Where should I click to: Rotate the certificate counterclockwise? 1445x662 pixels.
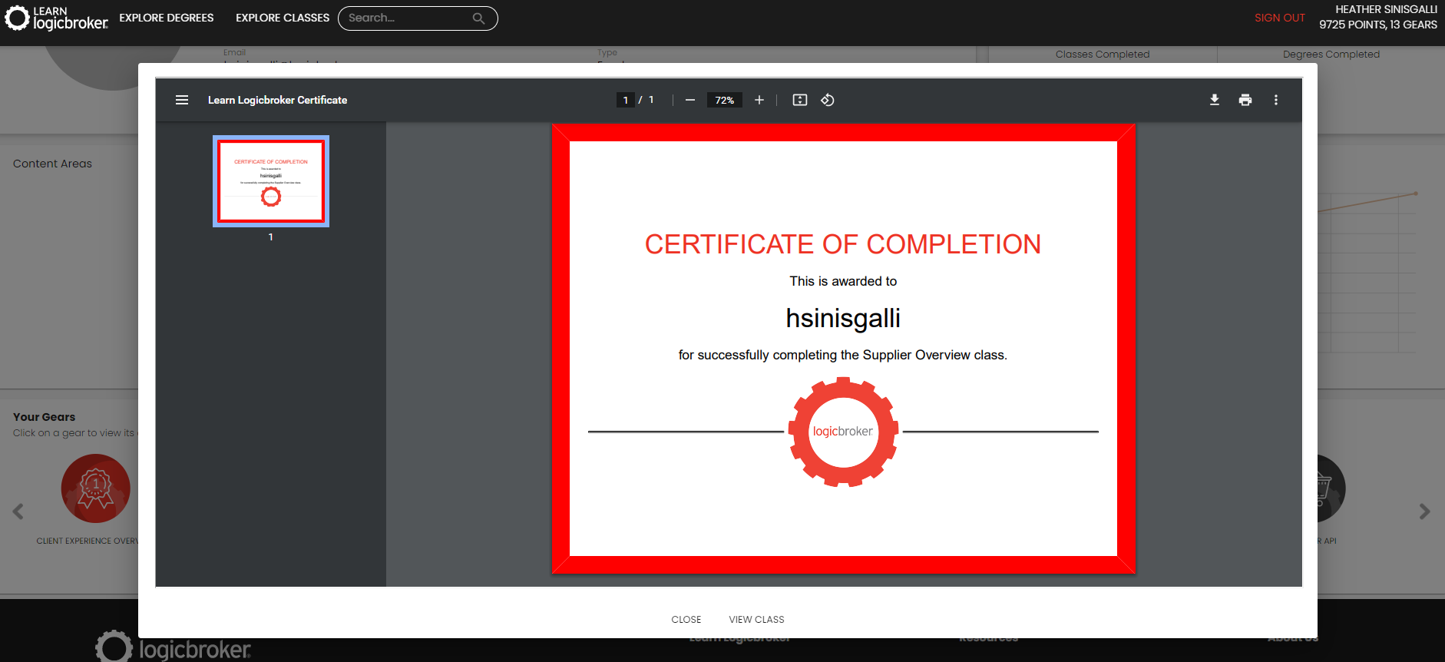click(x=828, y=100)
